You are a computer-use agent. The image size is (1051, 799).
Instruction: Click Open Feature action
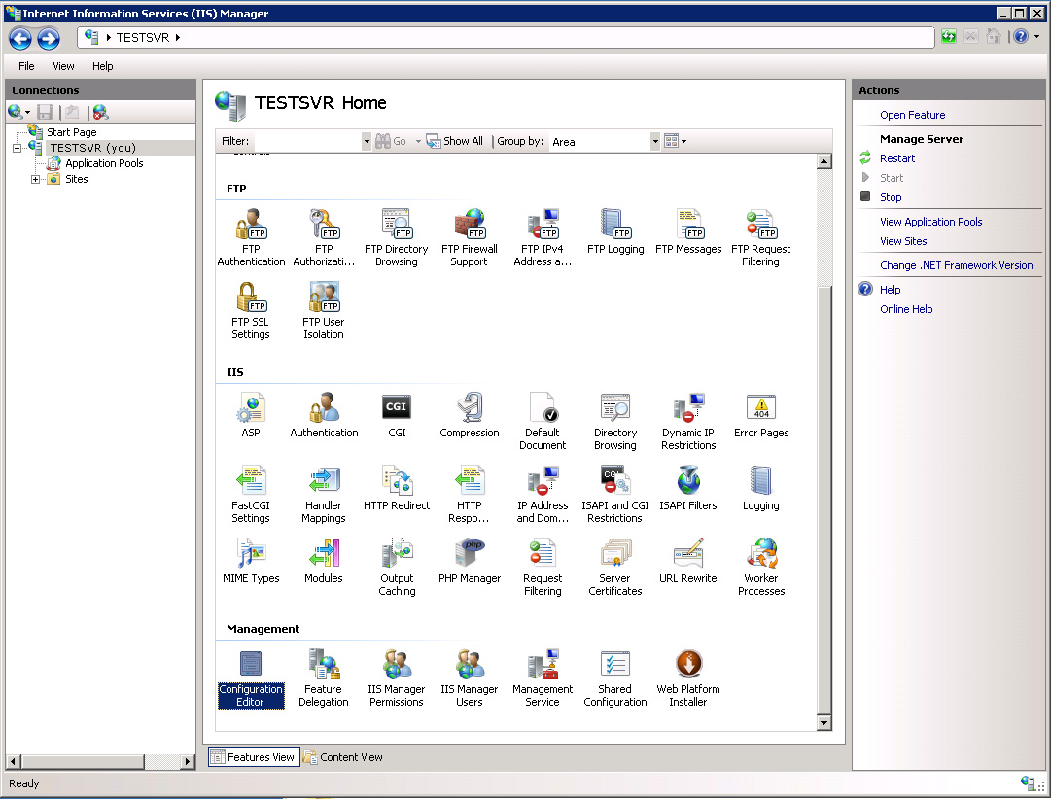click(x=912, y=115)
